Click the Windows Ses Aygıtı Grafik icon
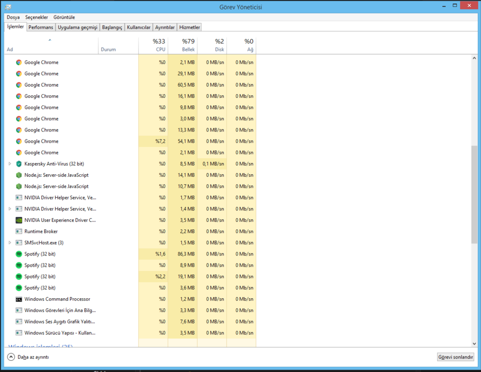 click(19, 322)
